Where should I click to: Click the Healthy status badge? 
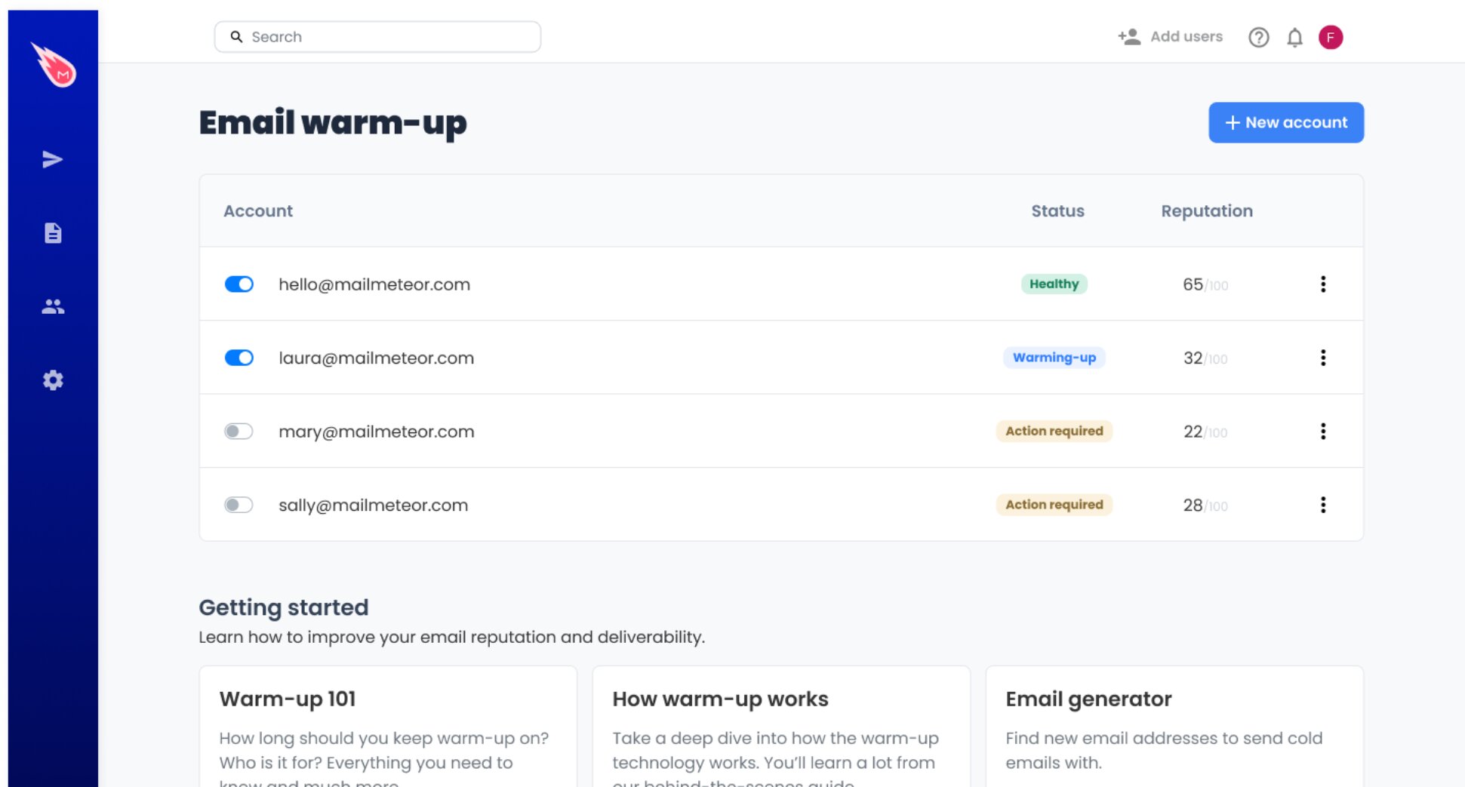[1054, 284]
